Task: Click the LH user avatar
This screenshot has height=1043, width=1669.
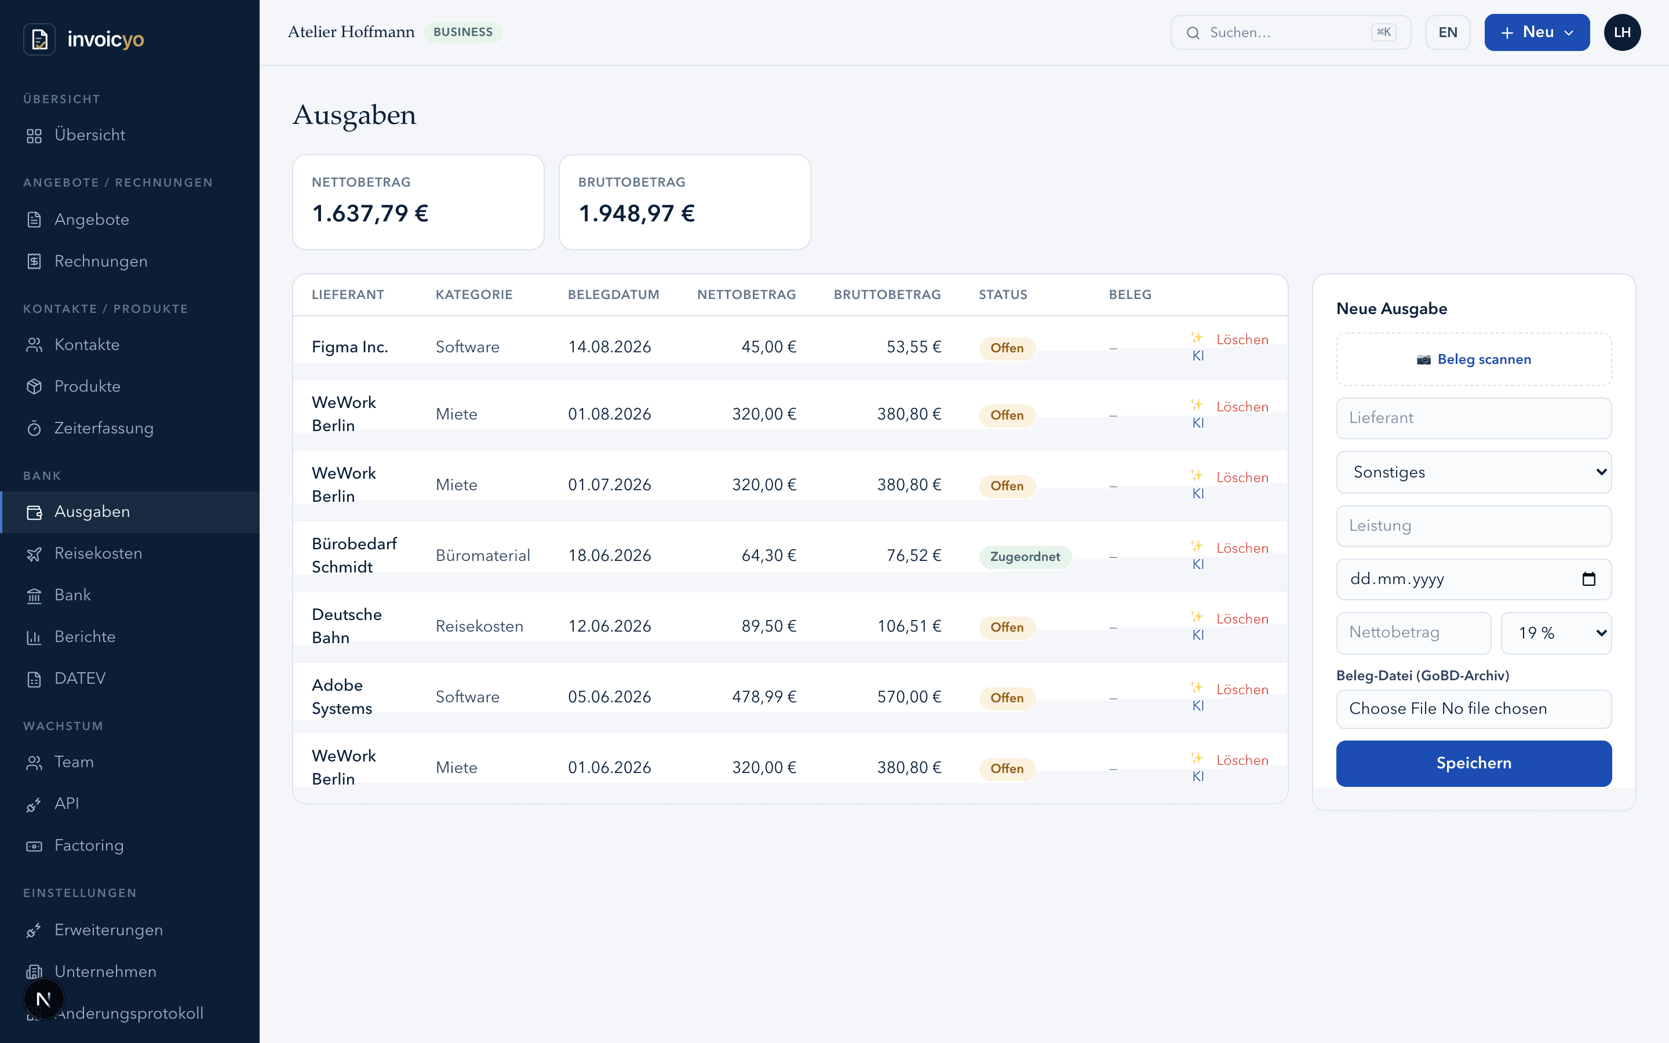Action: point(1622,32)
